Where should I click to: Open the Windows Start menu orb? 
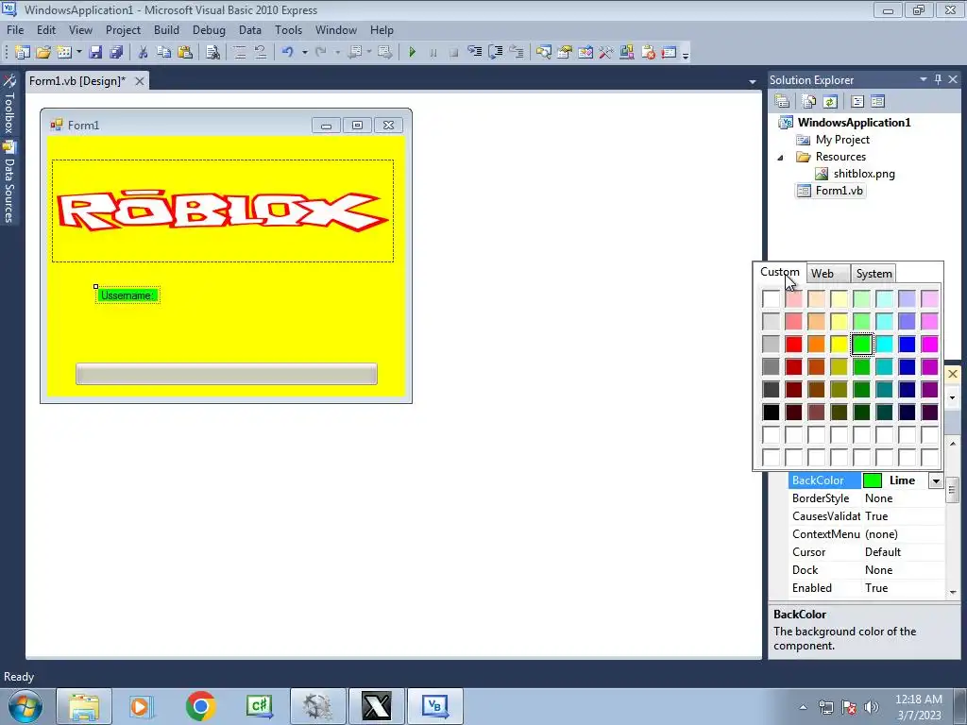25,706
